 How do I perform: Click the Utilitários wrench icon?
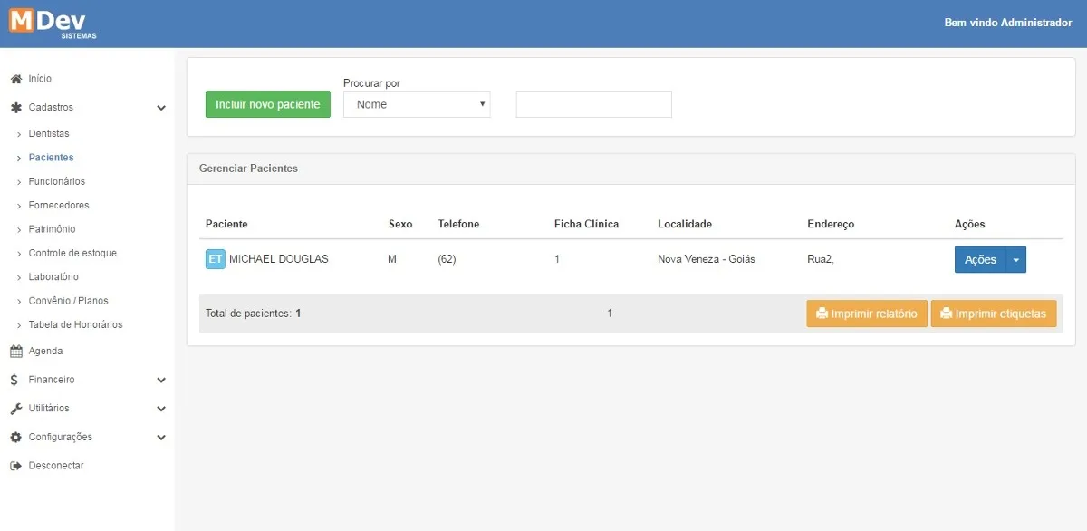pyautogui.click(x=15, y=409)
